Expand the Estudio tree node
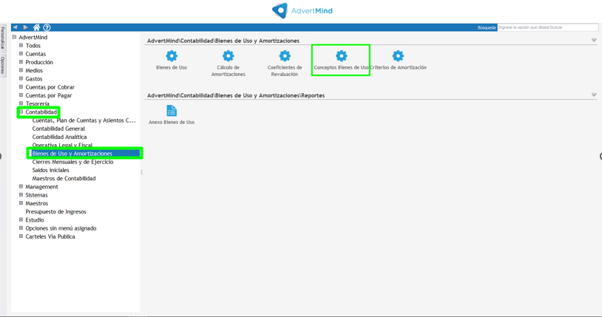 point(21,220)
